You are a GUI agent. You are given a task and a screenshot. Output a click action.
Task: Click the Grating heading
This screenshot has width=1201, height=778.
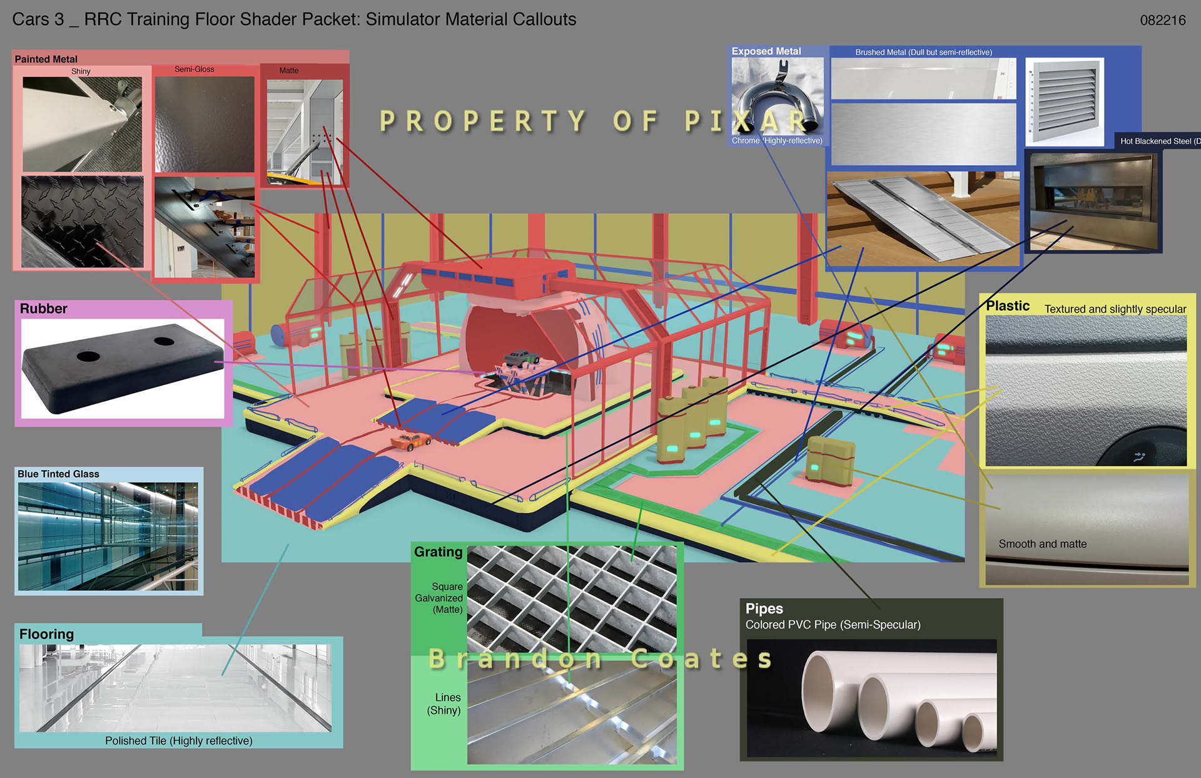tap(438, 552)
